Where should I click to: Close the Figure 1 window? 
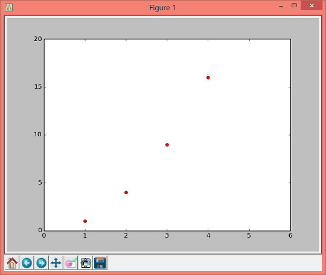click(x=312, y=5)
